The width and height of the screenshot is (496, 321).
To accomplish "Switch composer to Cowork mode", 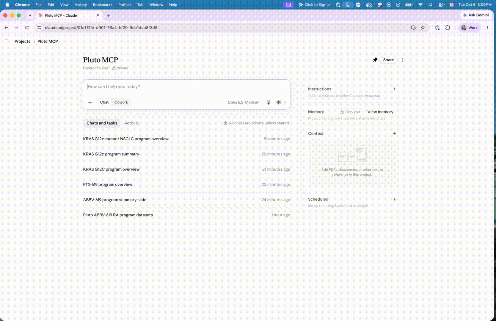I will (x=121, y=102).
